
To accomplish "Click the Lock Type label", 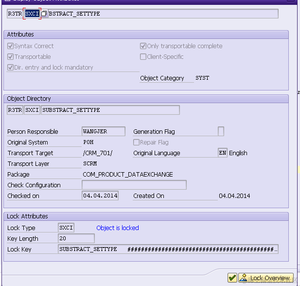I will click(21, 228).
